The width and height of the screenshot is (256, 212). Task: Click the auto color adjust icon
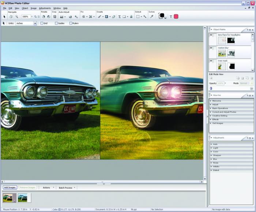coord(70,17)
